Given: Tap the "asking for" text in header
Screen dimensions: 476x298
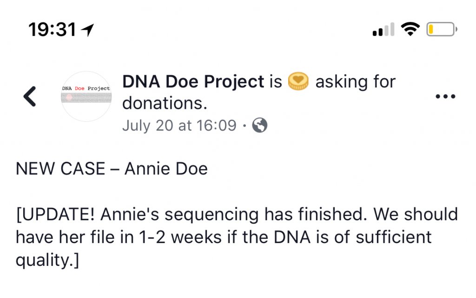Looking at the screenshot, I should click(356, 82).
